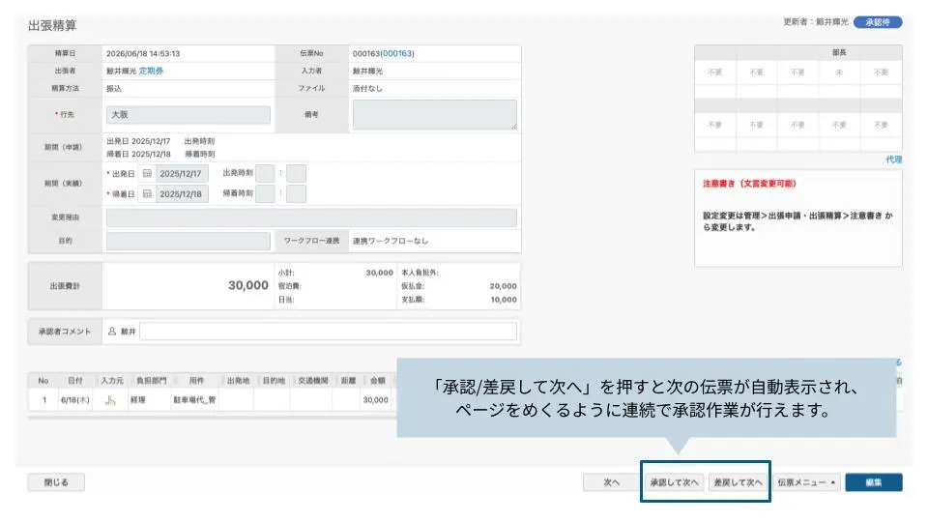The image size is (928, 522).
Task: Click the 変更理由 input field
Action: click(x=311, y=217)
